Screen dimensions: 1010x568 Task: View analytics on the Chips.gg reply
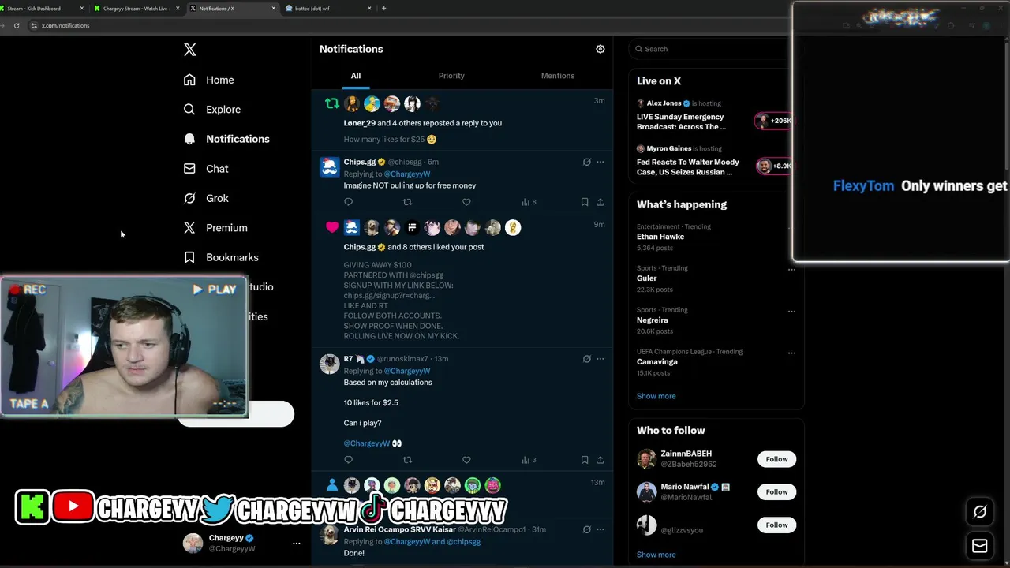529,202
